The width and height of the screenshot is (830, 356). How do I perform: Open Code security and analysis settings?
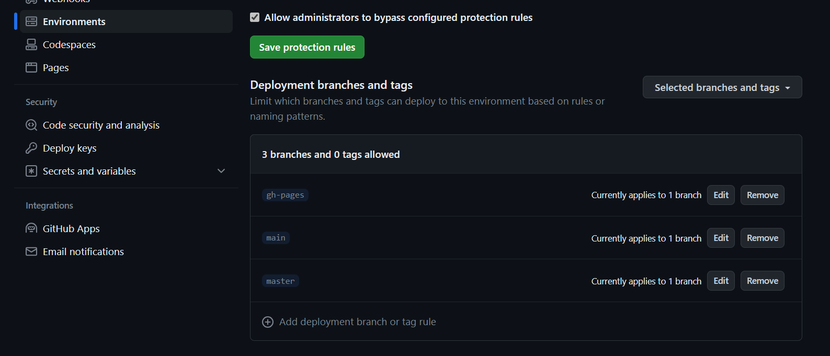[x=101, y=125]
